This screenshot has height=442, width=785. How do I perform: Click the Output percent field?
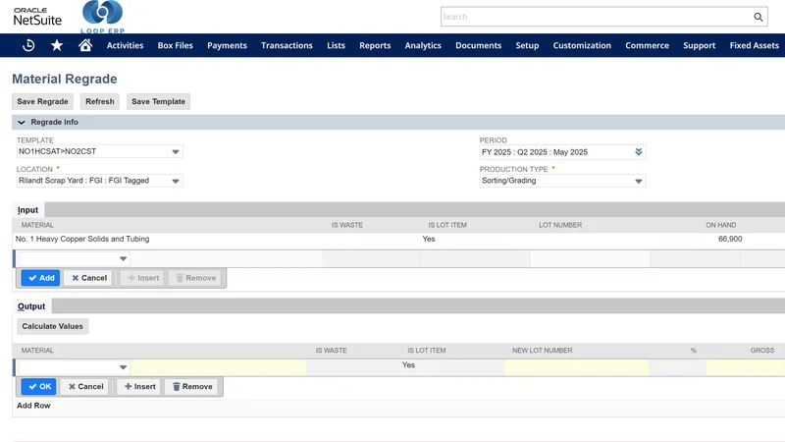click(677, 367)
